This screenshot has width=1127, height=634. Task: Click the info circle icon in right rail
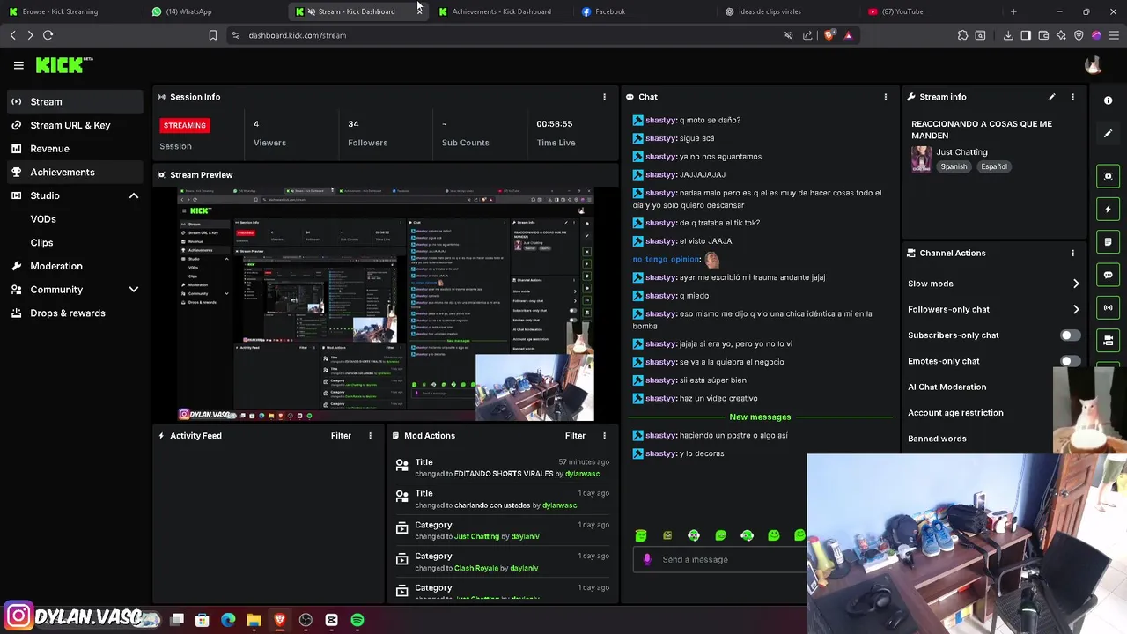[x=1108, y=100]
